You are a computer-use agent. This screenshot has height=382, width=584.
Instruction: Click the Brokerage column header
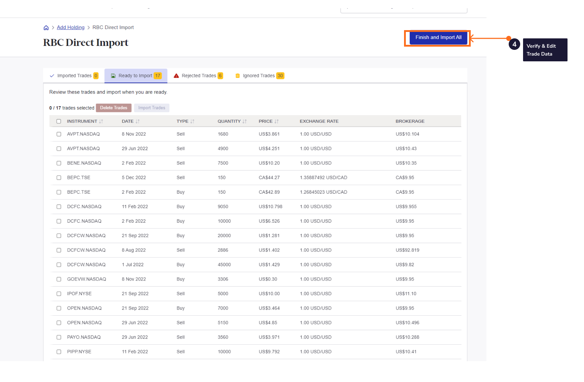click(410, 121)
